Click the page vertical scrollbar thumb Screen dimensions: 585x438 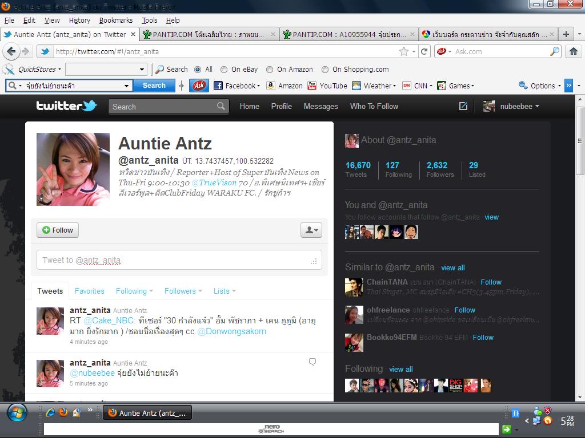coord(579,140)
